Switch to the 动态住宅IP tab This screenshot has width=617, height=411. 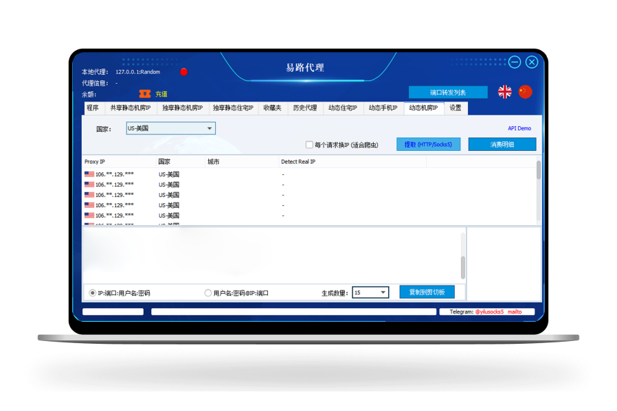(343, 108)
